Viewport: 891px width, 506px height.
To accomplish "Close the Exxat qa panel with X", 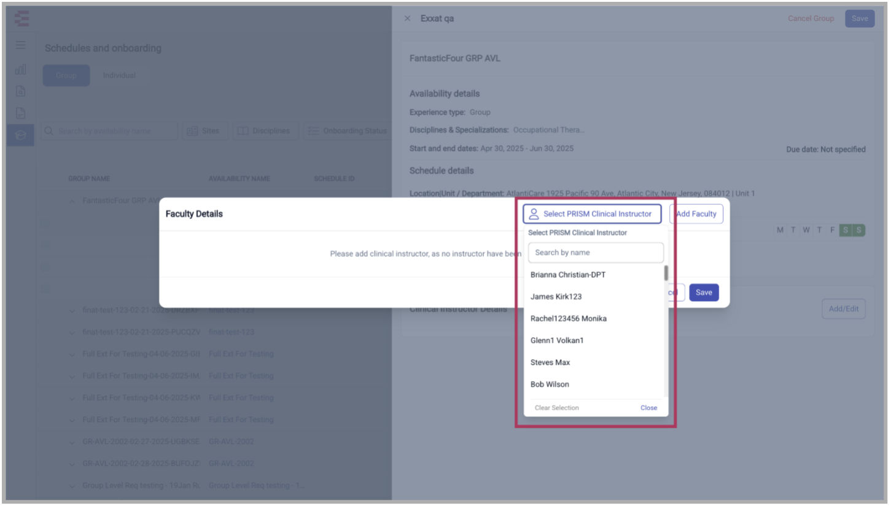I will click(407, 18).
